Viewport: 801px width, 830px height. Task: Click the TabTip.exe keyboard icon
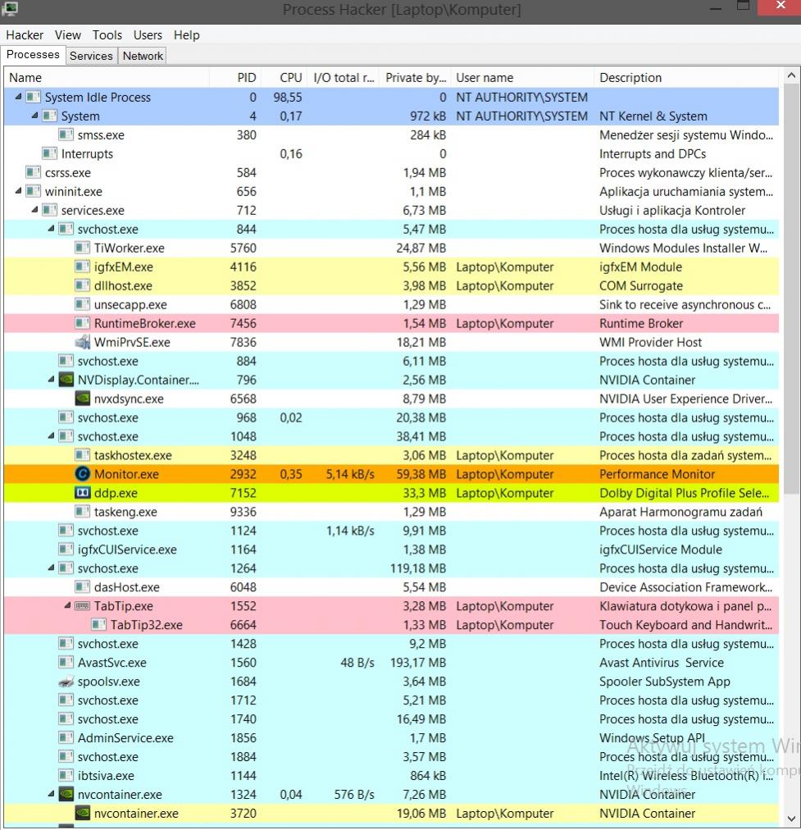tap(82, 606)
